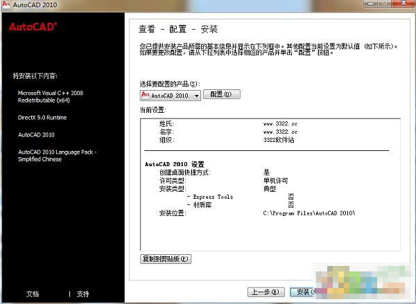
Task: Open the product selection dropdown showing AutoCAD 2010
Action: pos(170,96)
